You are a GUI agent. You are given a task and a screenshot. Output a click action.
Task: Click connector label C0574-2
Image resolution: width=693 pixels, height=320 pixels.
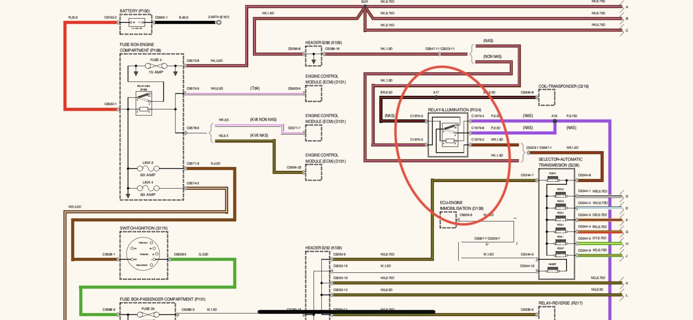(193, 183)
